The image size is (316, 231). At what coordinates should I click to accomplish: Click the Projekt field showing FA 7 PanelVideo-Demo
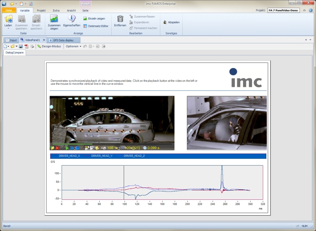click(283, 10)
